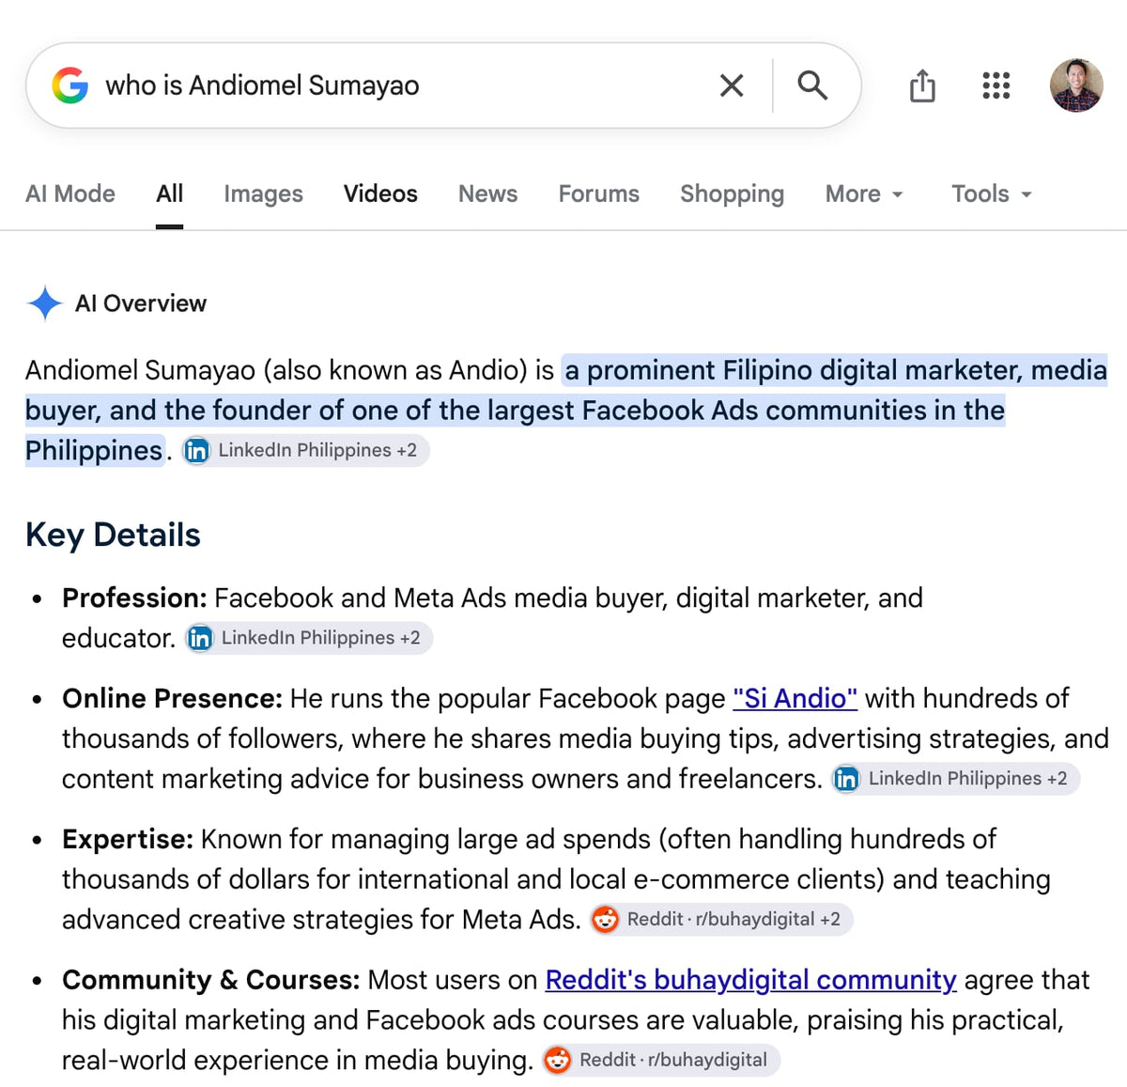Viewport: 1127px width, 1087px height.
Task: Open LinkedIn source chip in Profession bullet
Action: 308,638
